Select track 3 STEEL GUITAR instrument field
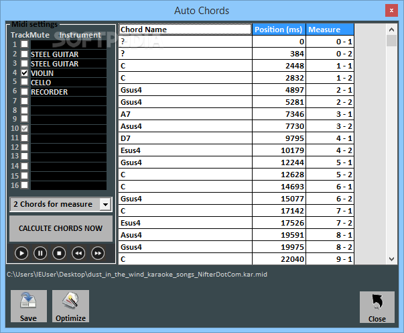 68,64
